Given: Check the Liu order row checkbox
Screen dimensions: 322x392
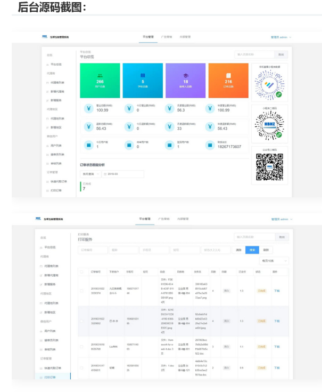Looking at the screenshot, I should (81, 346).
